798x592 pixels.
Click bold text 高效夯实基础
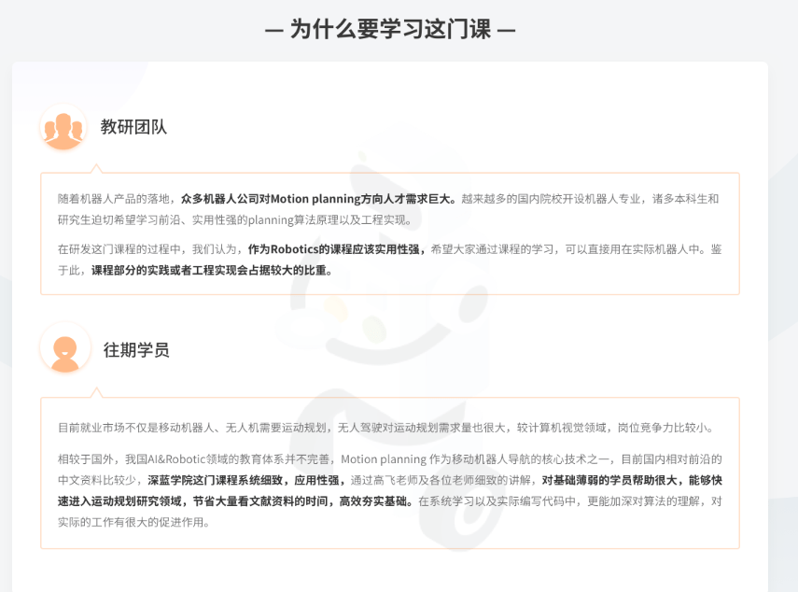(x=373, y=501)
